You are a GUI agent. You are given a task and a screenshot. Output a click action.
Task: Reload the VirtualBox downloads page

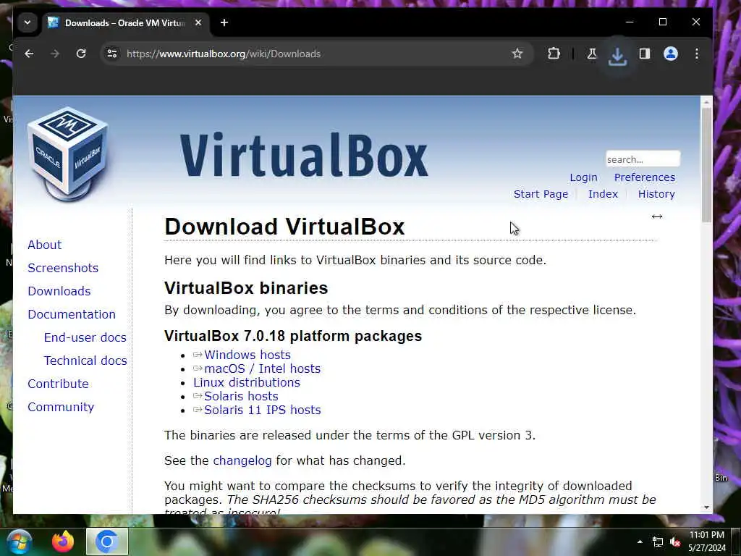point(81,54)
